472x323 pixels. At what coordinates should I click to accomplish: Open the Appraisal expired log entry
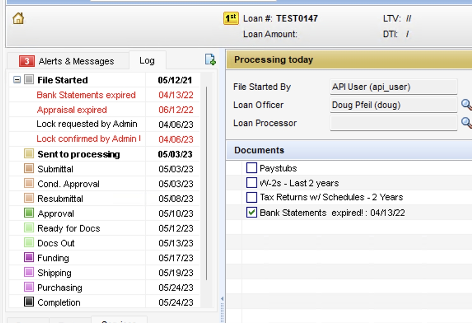(72, 110)
